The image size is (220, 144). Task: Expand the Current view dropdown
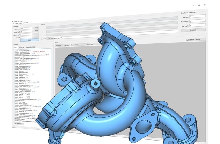click(93, 44)
